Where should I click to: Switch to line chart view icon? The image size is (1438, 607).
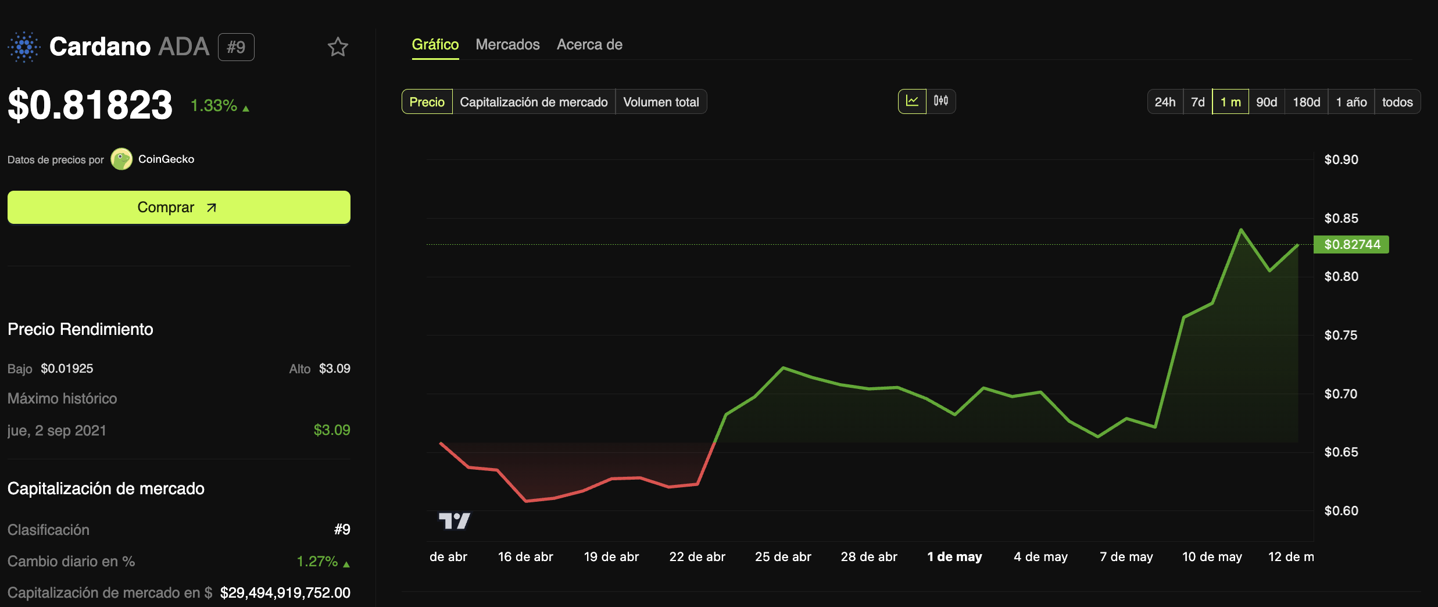pyautogui.click(x=912, y=101)
